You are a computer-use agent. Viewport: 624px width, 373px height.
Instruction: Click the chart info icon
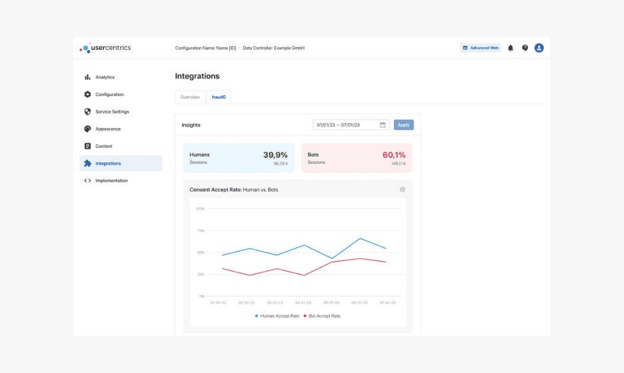pyautogui.click(x=403, y=190)
